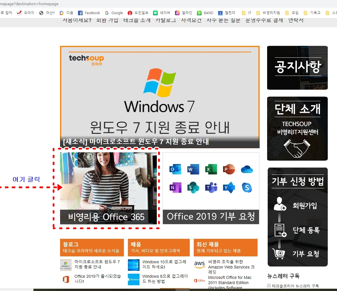This screenshot has width=337, height=291.
Task: Open the 카탈로그 menu item
Action: click(166, 20)
